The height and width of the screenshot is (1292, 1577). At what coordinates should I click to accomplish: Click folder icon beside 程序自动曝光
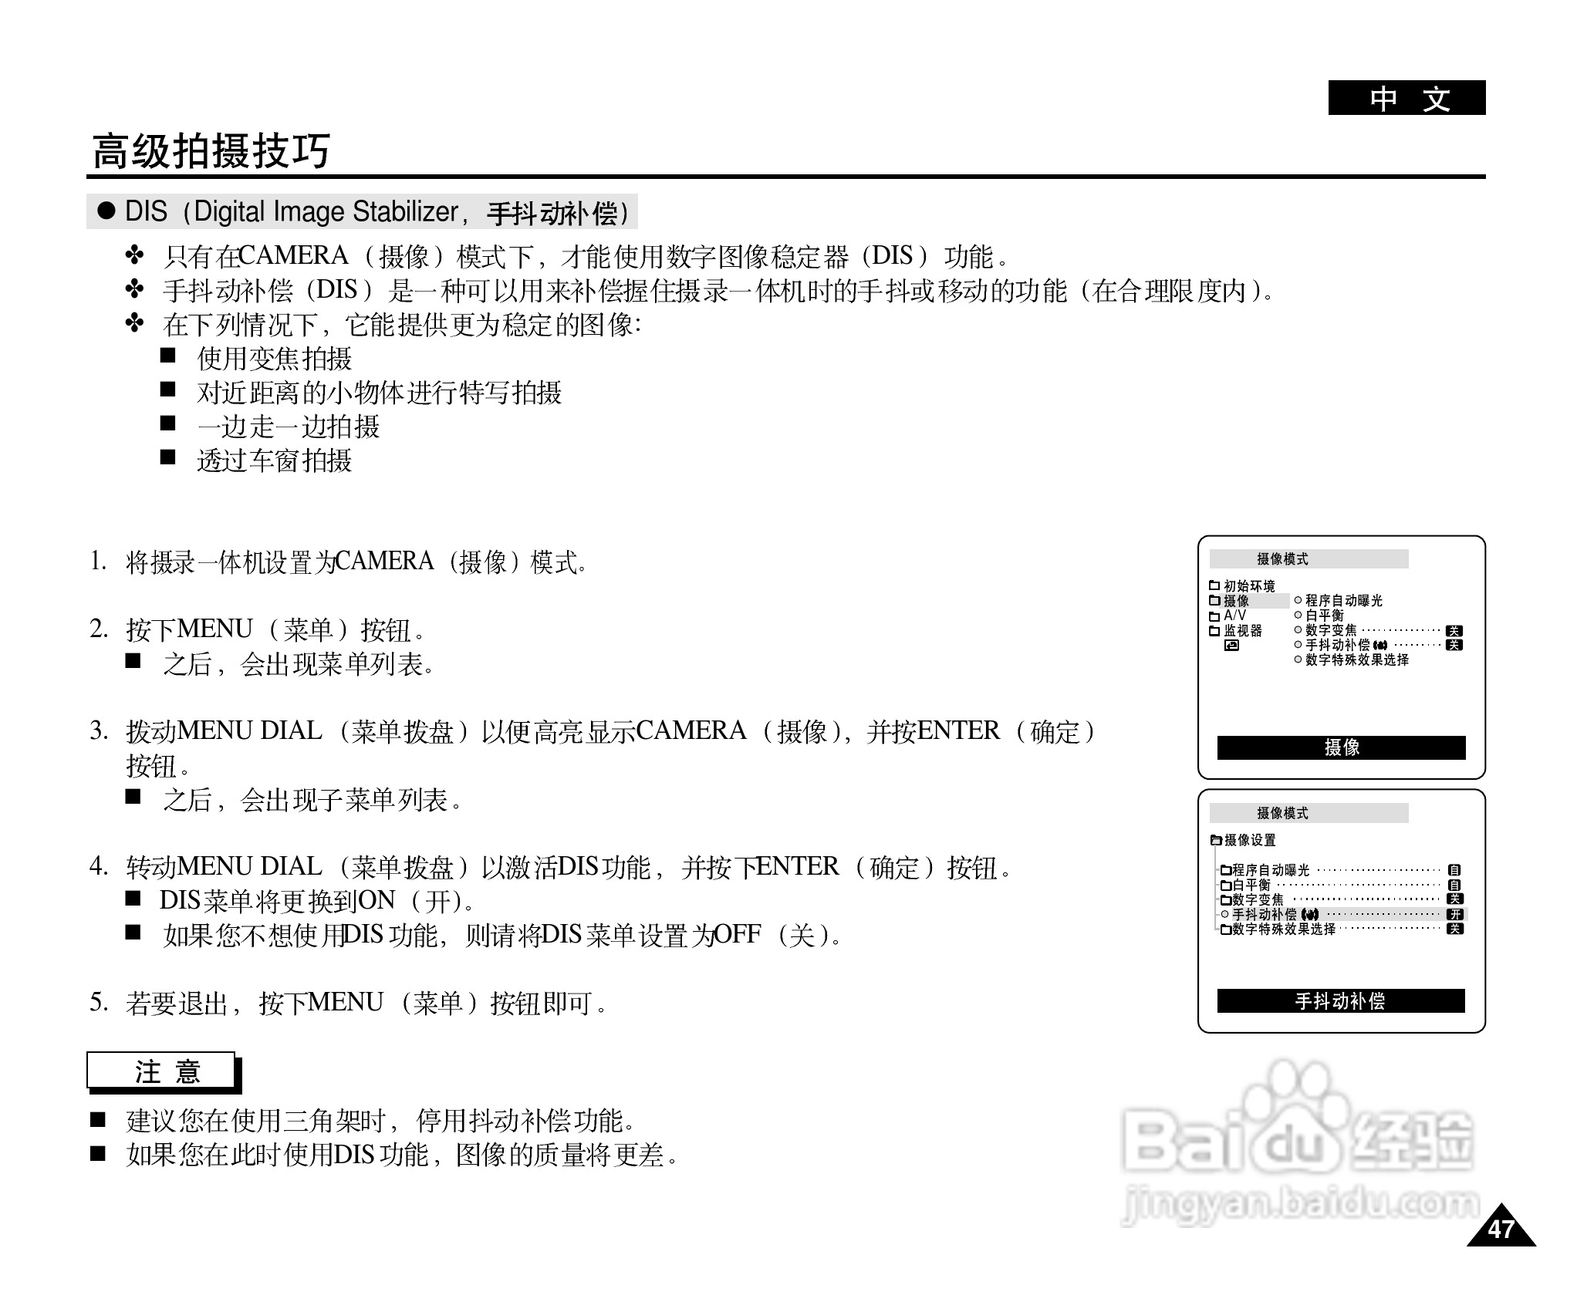tap(1227, 871)
